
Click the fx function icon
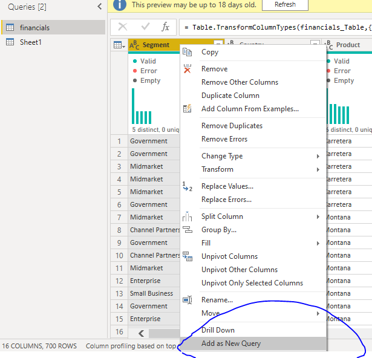165,27
